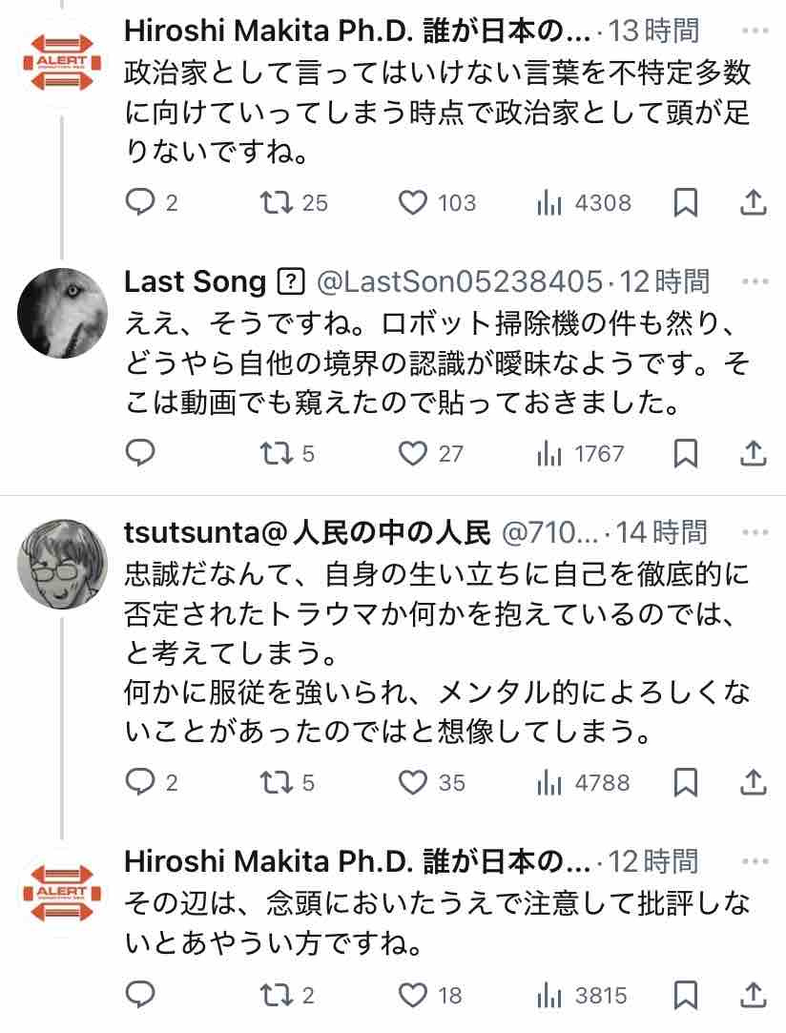
Task: Share Hiroshi Makita's first tweet
Action: point(753,203)
